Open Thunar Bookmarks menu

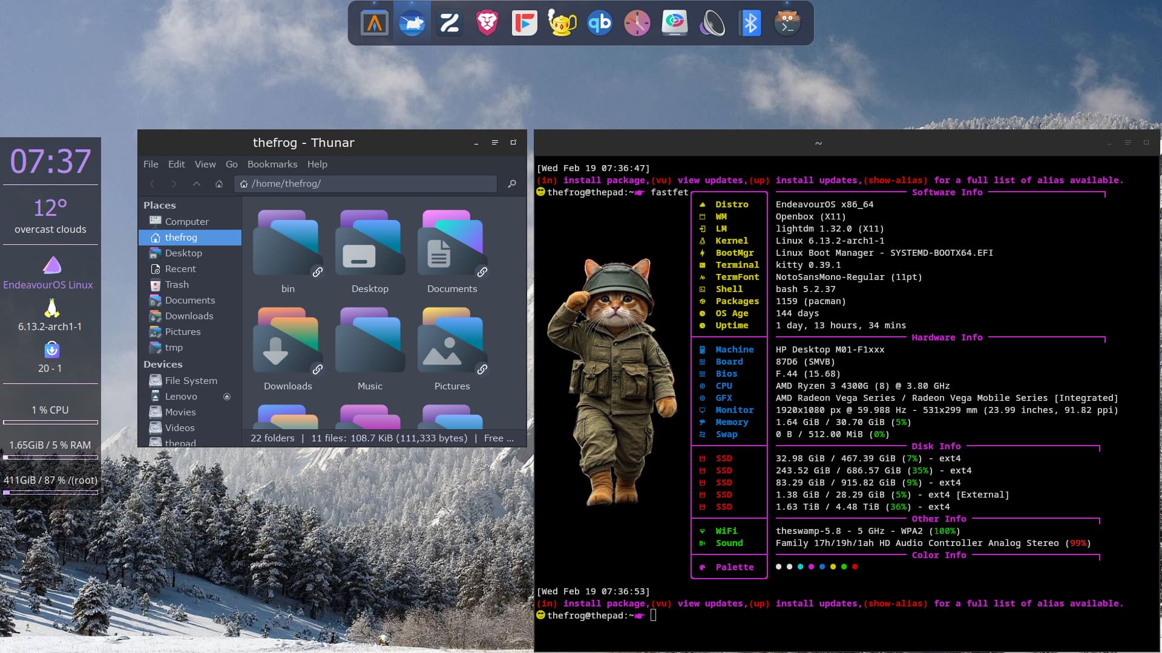[272, 164]
